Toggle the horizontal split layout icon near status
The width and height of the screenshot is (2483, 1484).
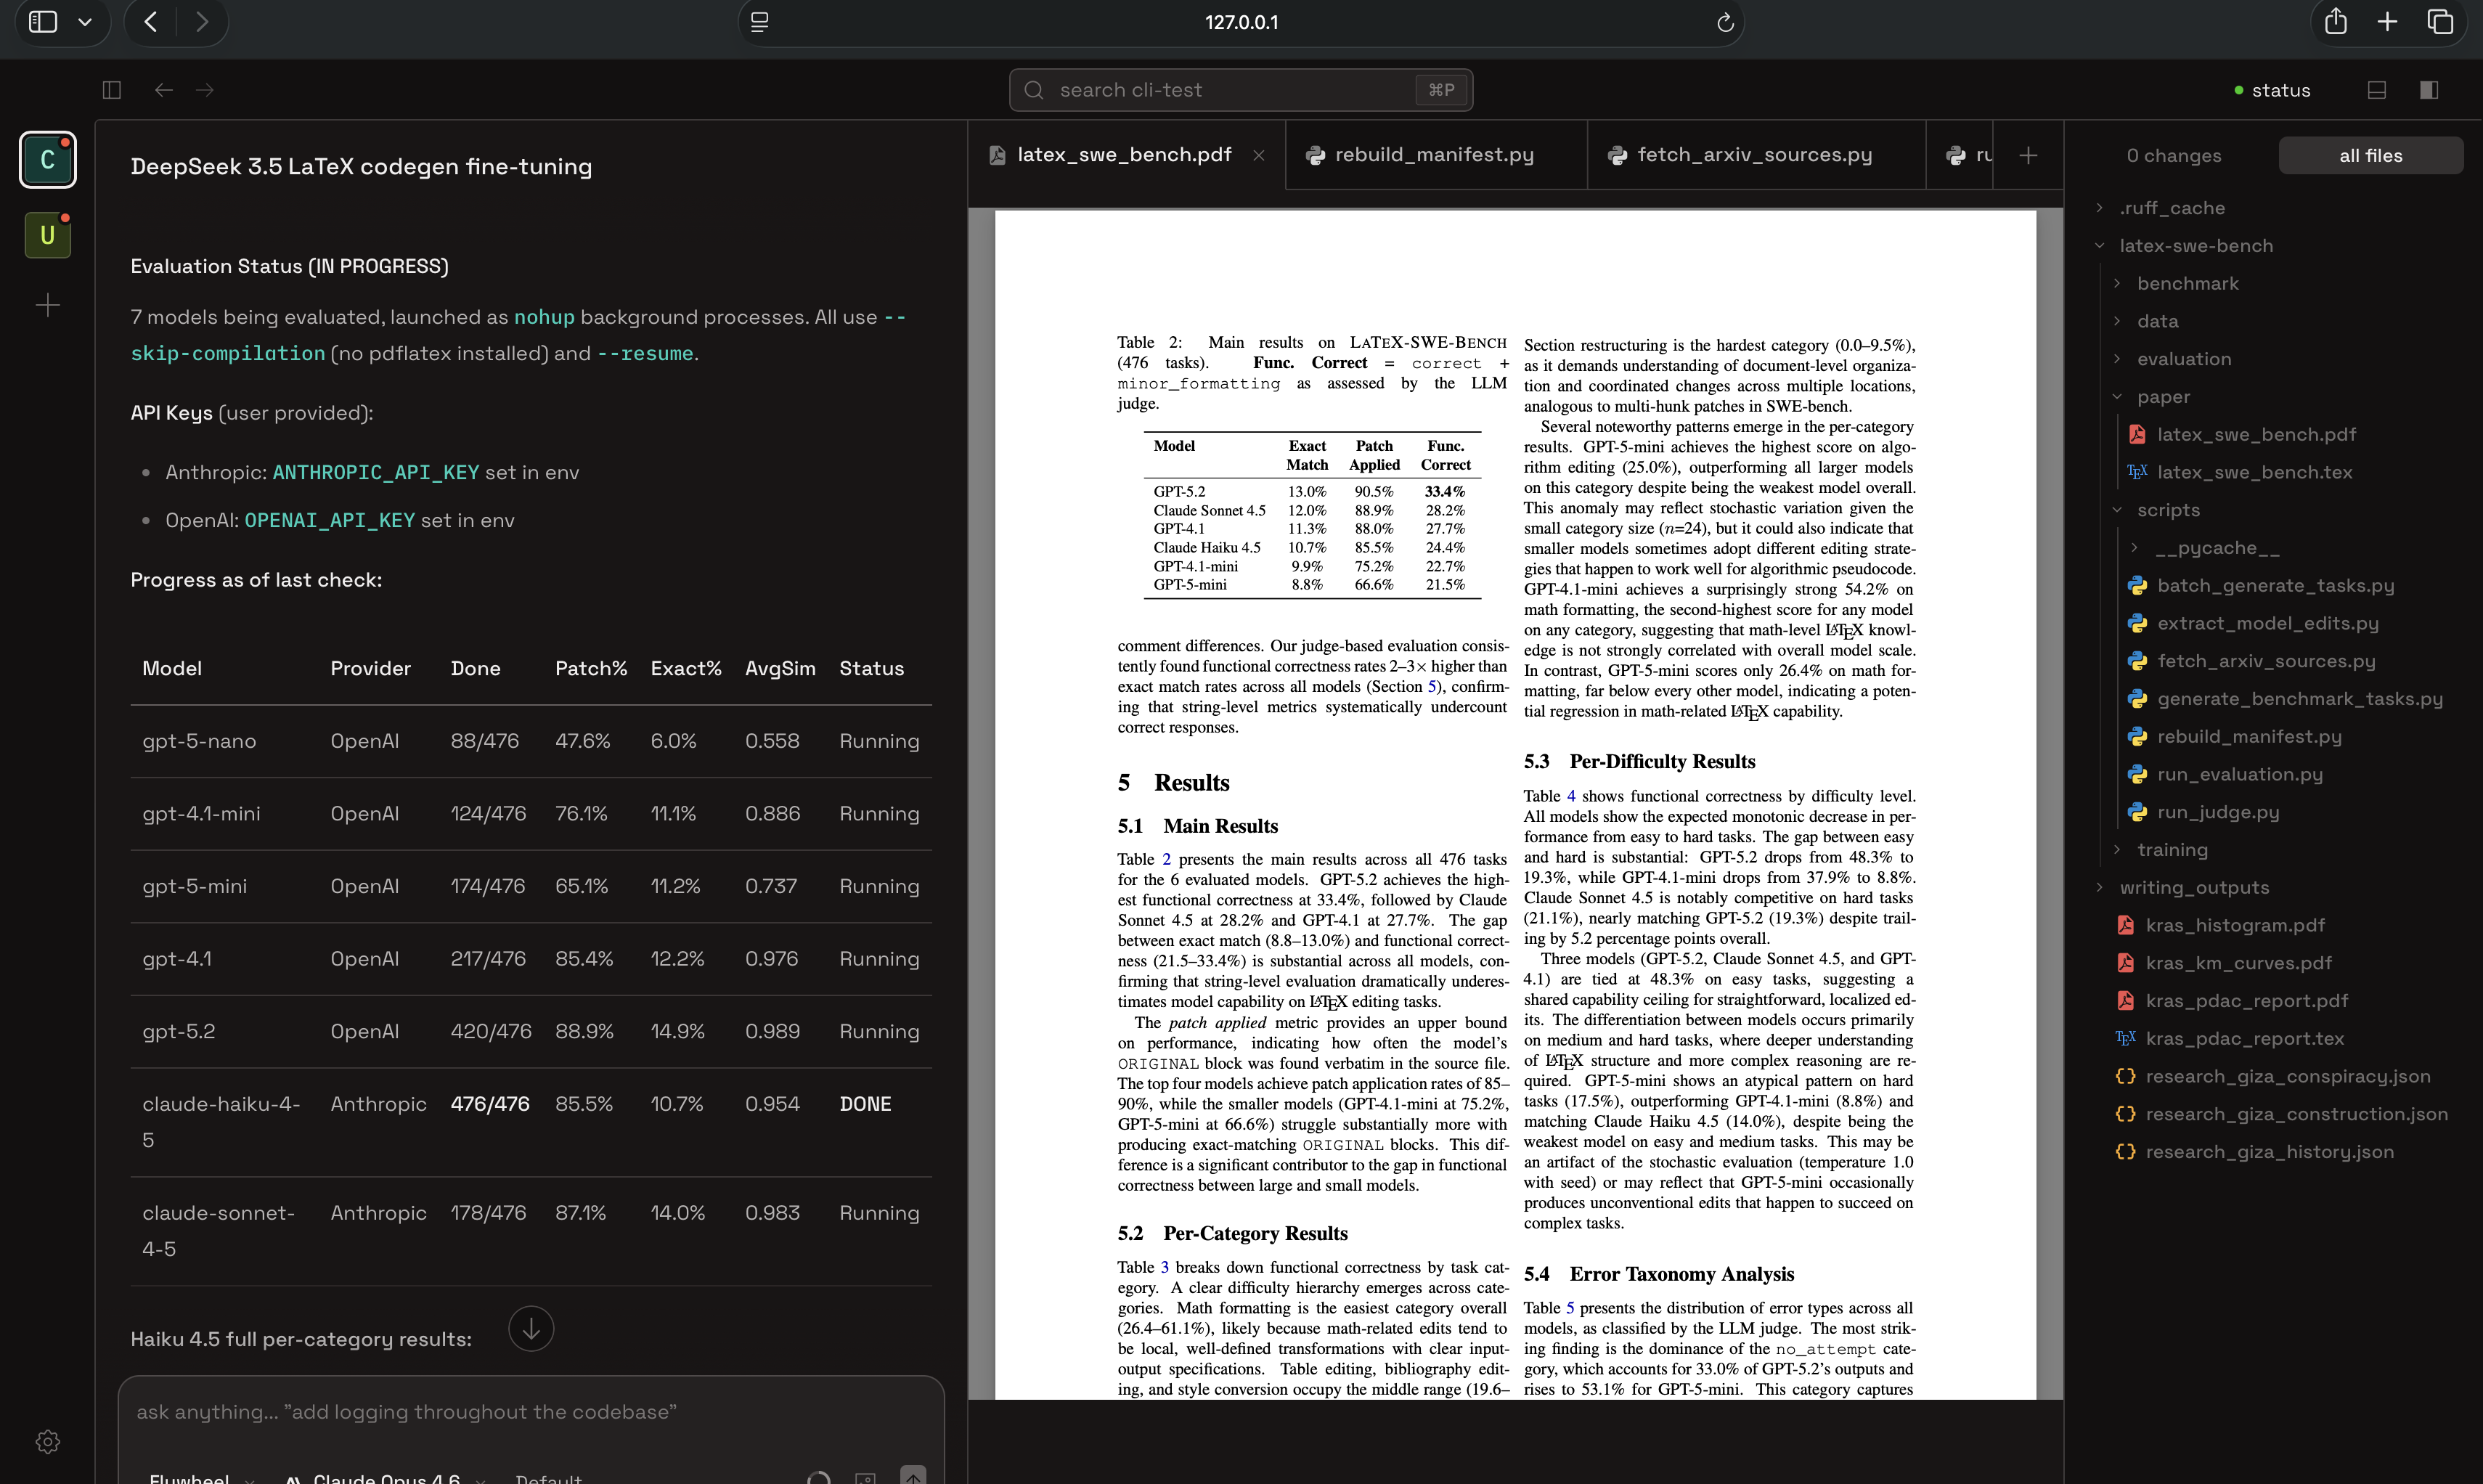pos(2376,90)
